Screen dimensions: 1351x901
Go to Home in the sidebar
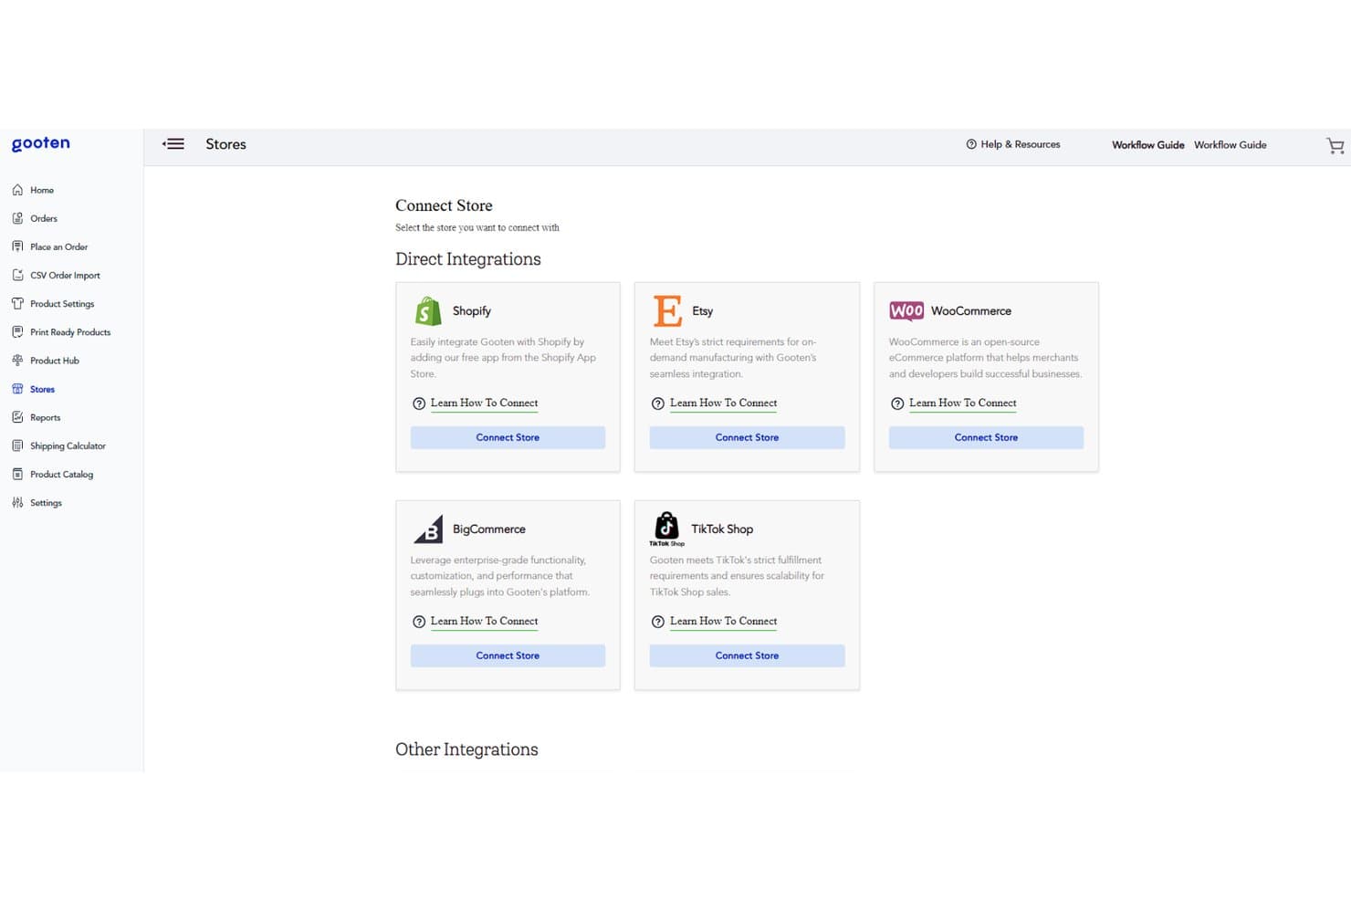pos(42,190)
